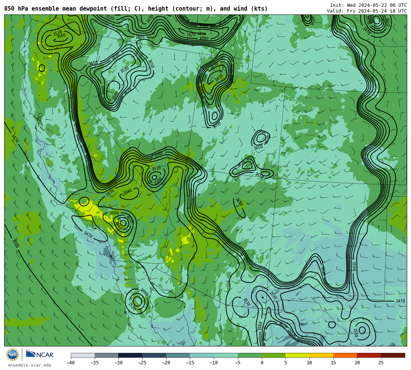This screenshot has height=370, width=411.
Task: Click the colorbar tick label 10
Action: click(309, 363)
